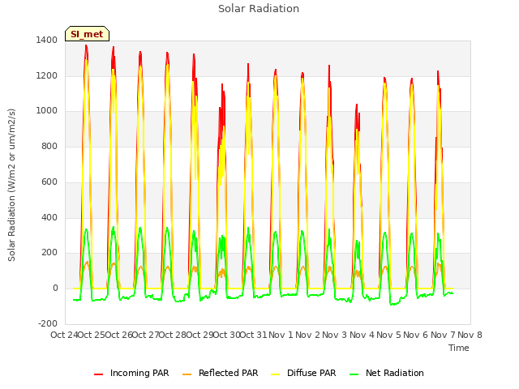Viewport: 519px width, 389px height.
Task: Select the Reflected PAR legend label
Action: tap(228, 373)
